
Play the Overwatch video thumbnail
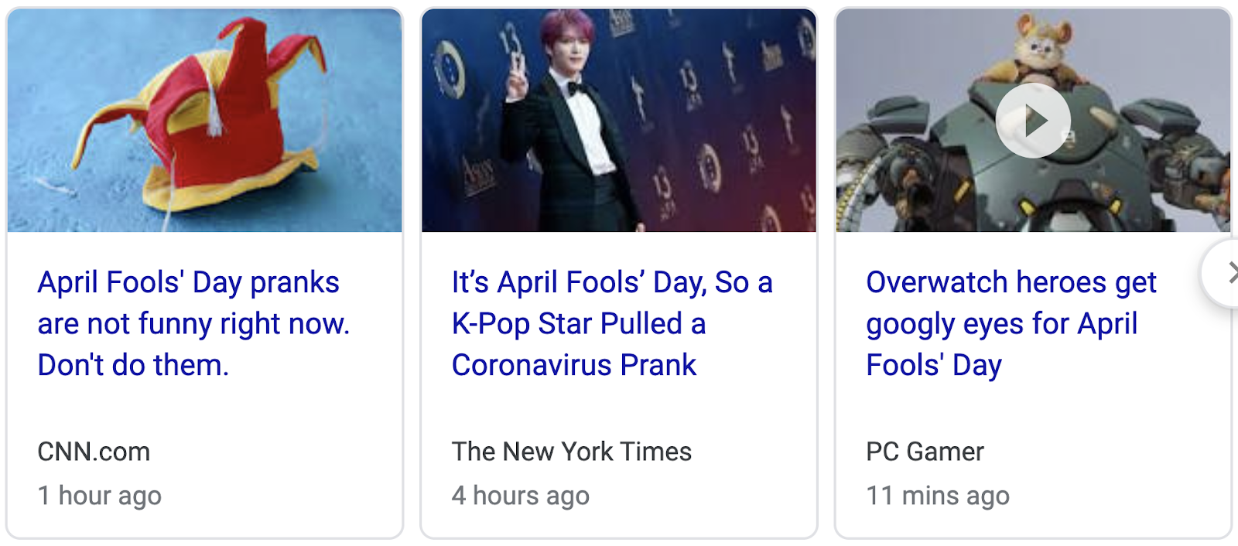pyautogui.click(x=1033, y=121)
